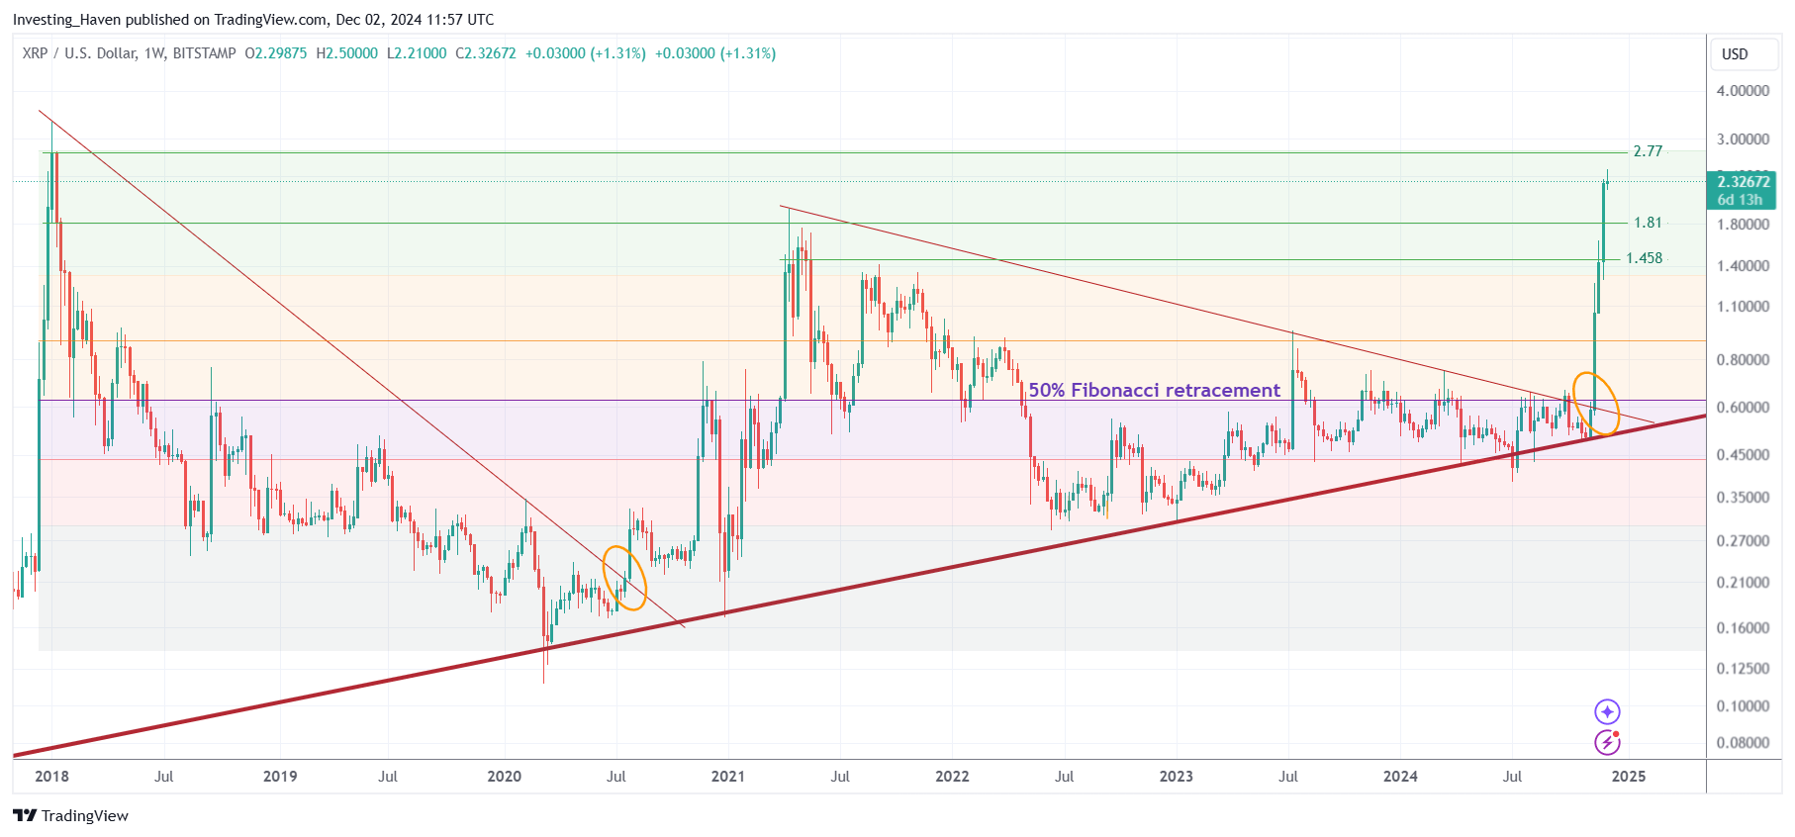Click the 2019 label on time axis
1795x837 pixels.
coord(280,777)
